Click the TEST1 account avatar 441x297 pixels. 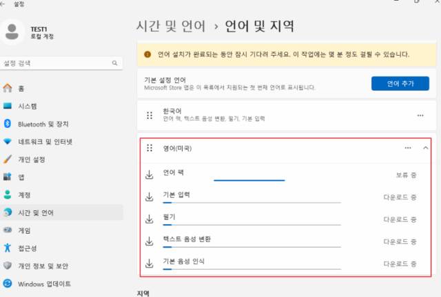tap(14, 32)
